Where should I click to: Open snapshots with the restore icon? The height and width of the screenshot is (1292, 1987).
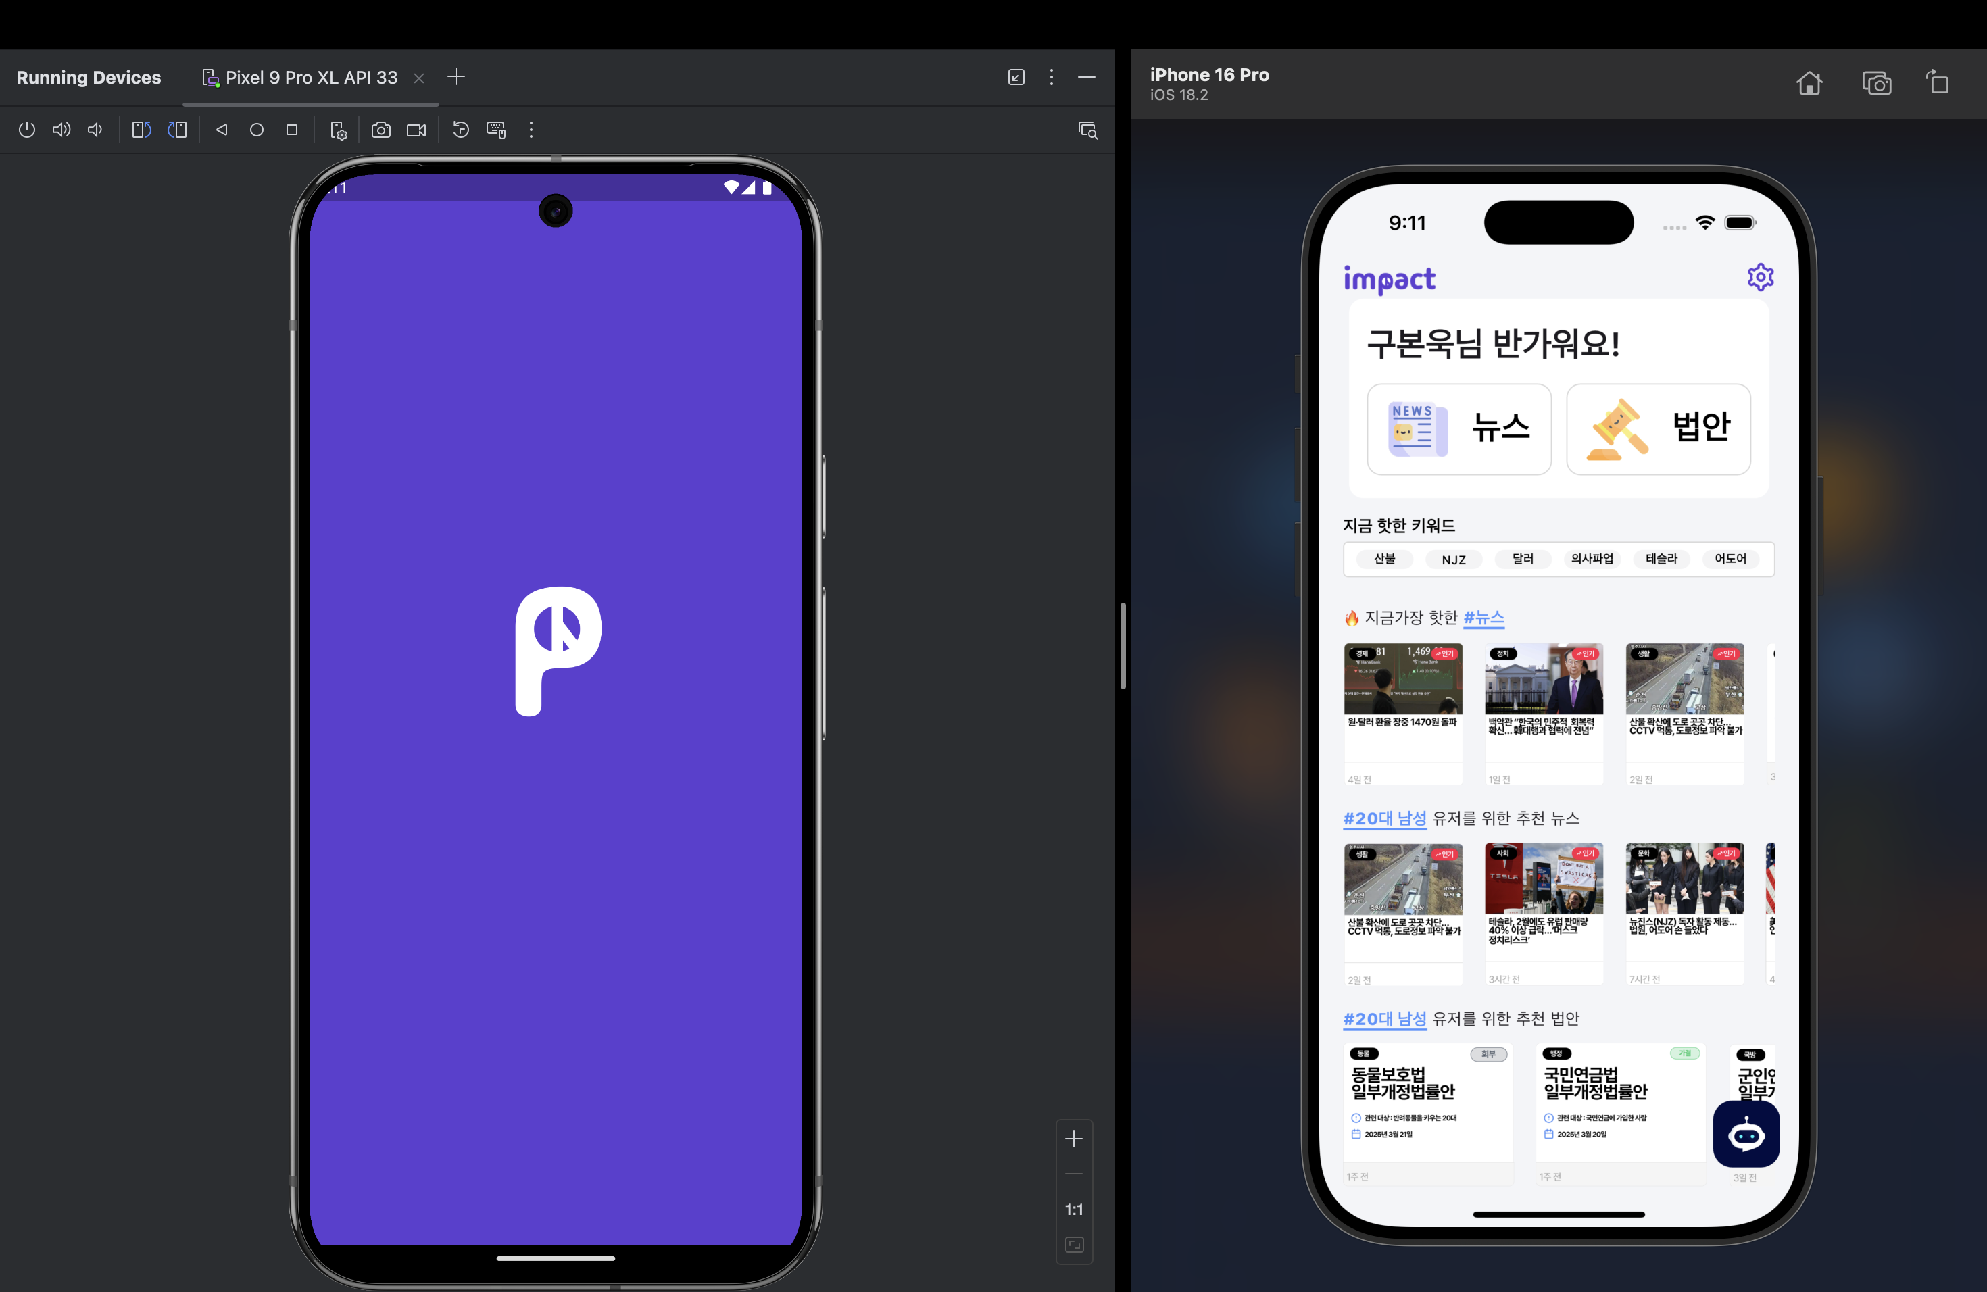(461, 130)
